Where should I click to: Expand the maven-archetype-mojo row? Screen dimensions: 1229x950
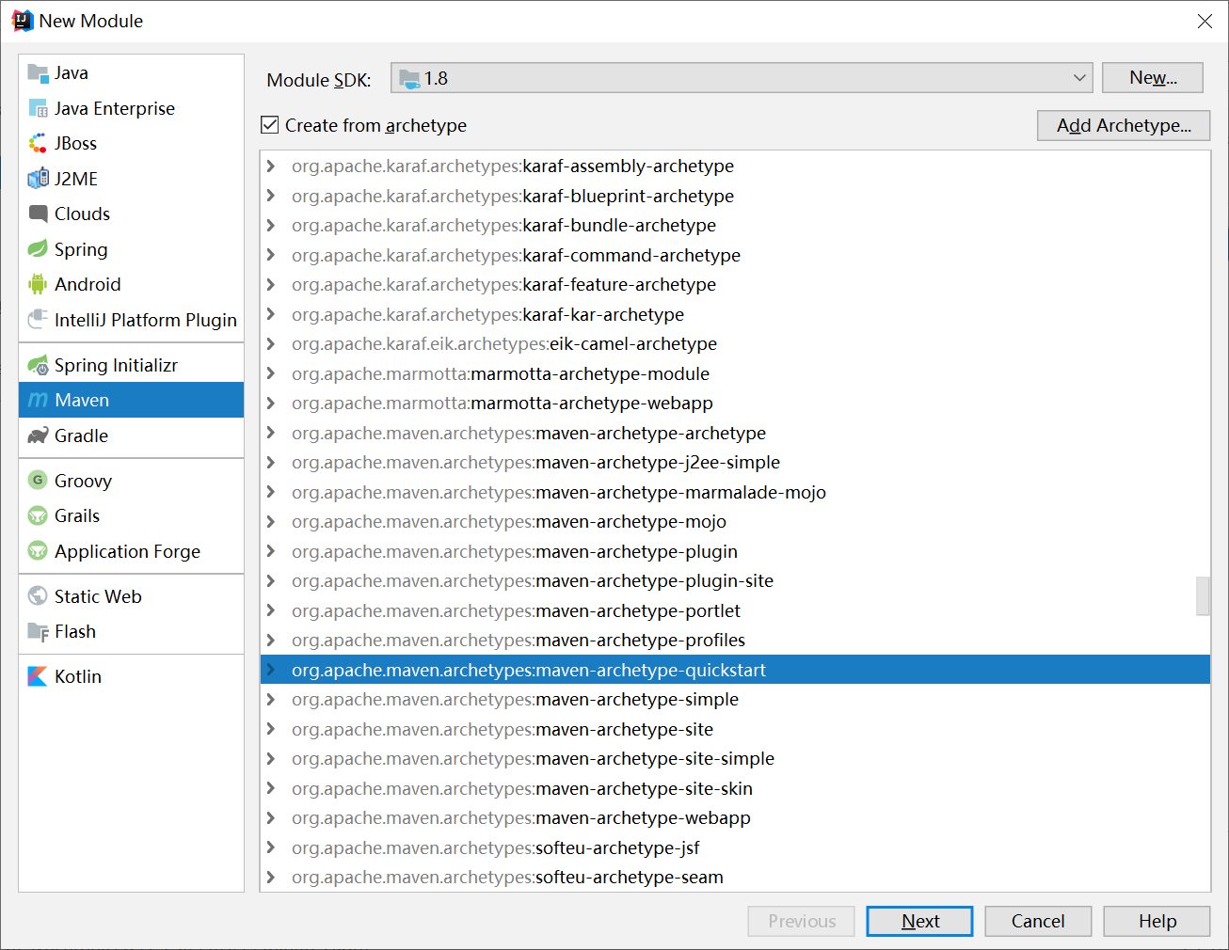(x=271, y=521)
